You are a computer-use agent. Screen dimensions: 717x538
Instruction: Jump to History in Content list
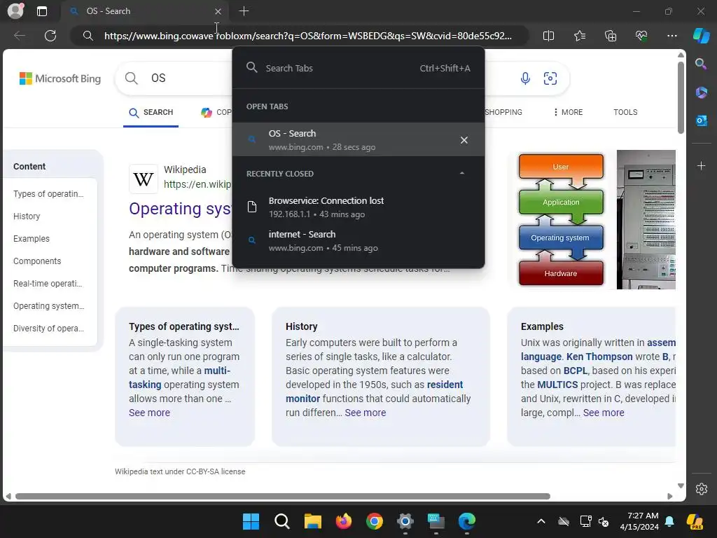coord(27,216)
